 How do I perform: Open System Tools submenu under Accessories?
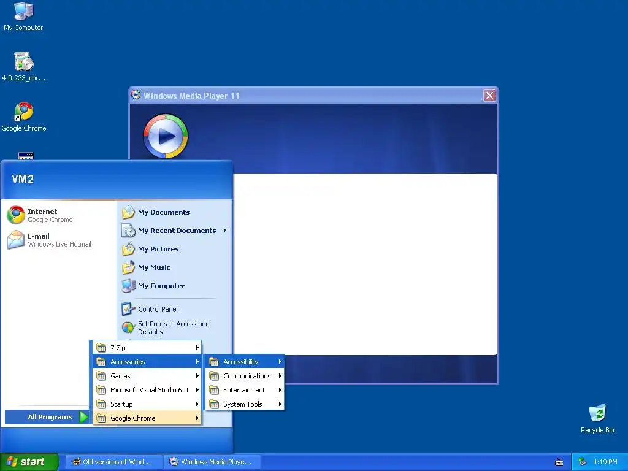pyautogui.click(x=245, y=404)
